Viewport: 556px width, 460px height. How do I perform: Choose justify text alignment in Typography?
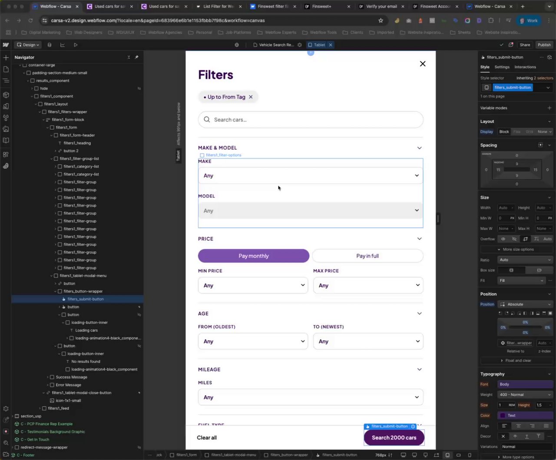(546, 426)
